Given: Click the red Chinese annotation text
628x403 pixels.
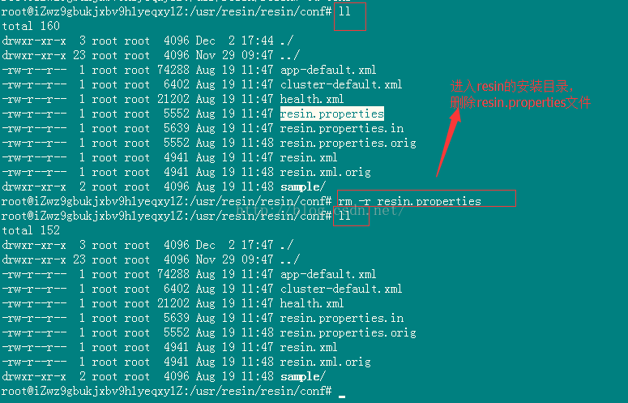Looking at the screenshot, I should click(520, 95).
